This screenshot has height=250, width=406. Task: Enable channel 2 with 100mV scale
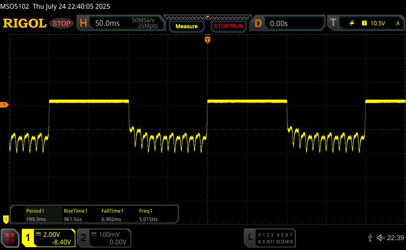point(102,238)
